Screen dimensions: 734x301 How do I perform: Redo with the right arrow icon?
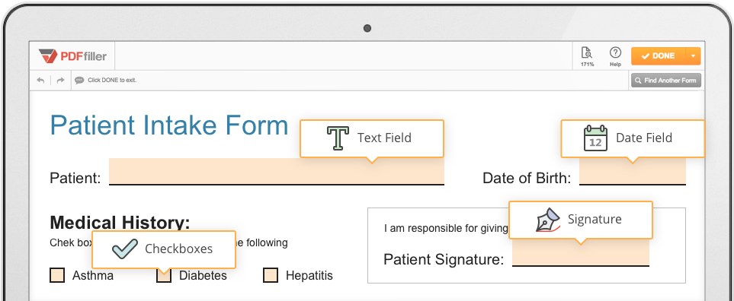point(60,81)
